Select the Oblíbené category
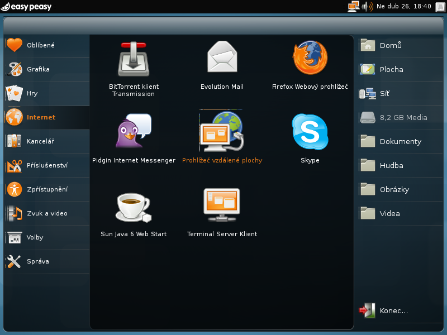447x335 pixels. coord(47,45)
